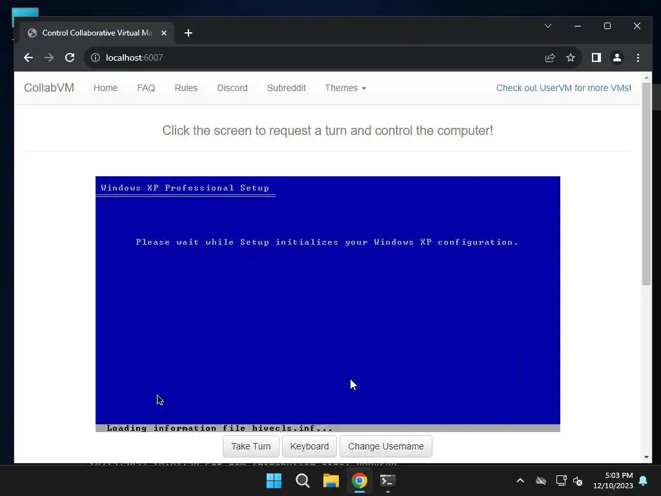Click the vertical scrollbar thumb
The width and height of the screenshot is (661, 496).
click(x=646, y=184)
